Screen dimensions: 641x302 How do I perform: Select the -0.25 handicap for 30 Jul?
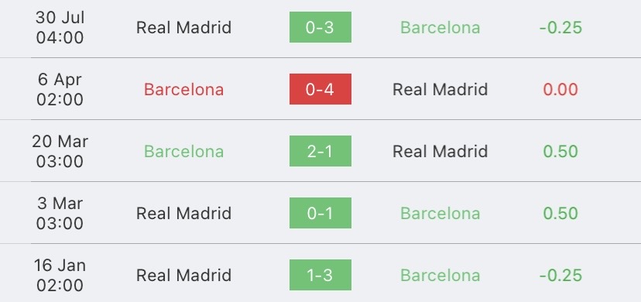560,27
